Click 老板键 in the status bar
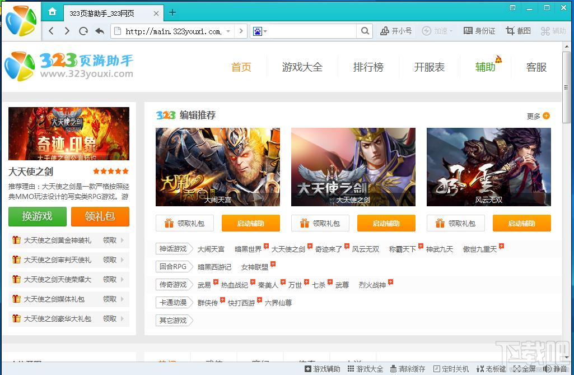The width and height of the screenshot is (574, 375). pos(491,369)
